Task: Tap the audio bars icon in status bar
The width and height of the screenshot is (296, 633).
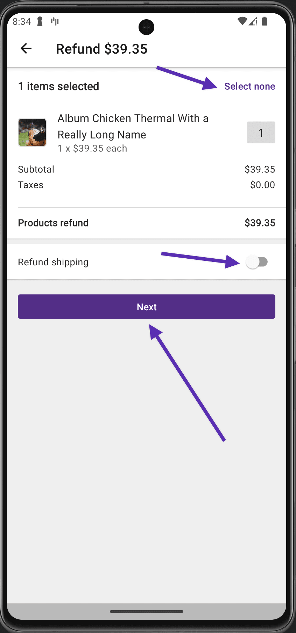Action: [55, 22]
